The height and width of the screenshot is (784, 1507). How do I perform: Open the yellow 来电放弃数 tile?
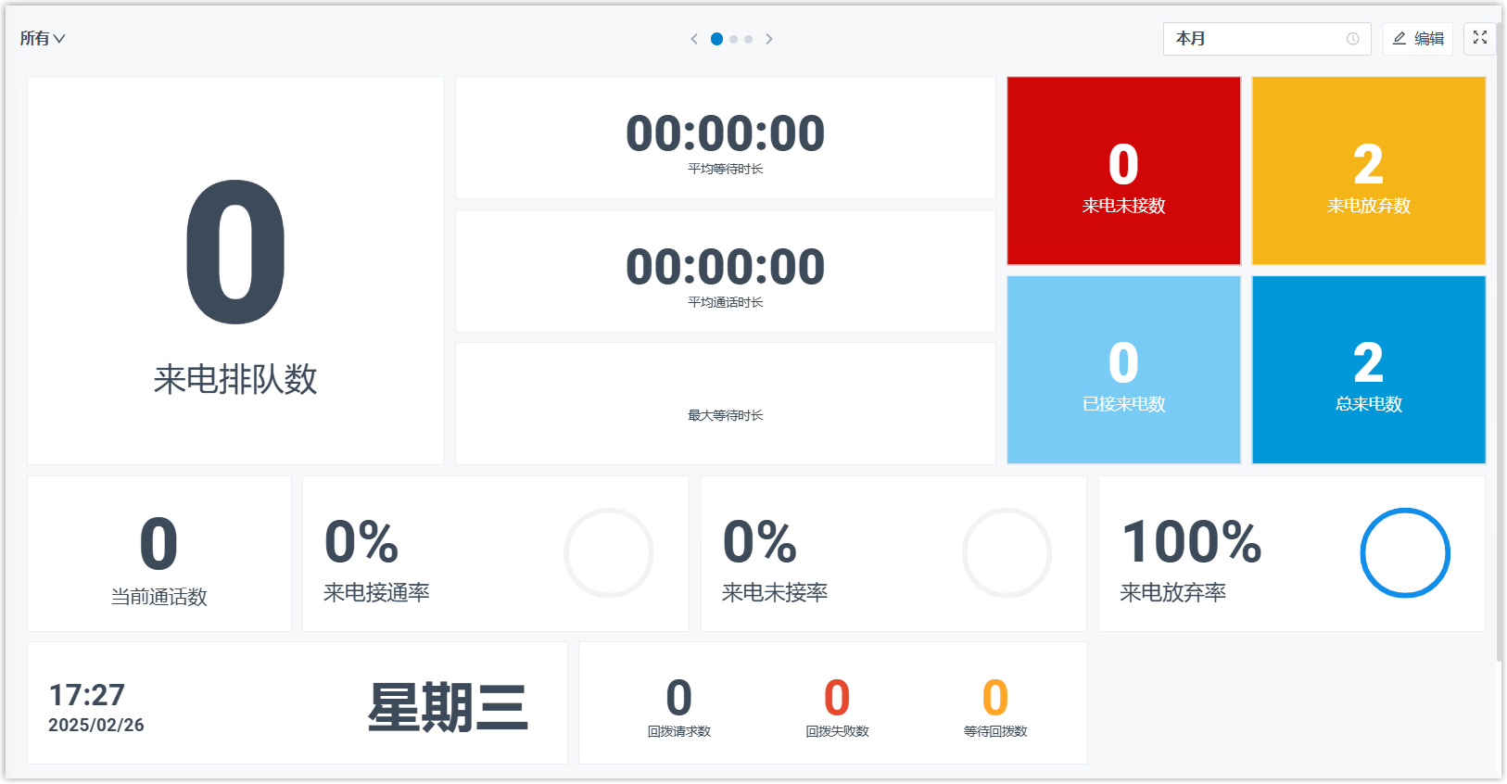point(1368,171)
